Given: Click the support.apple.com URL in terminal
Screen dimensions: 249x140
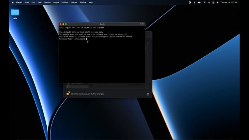Looking at the screenshot, I should pos(112,37).
